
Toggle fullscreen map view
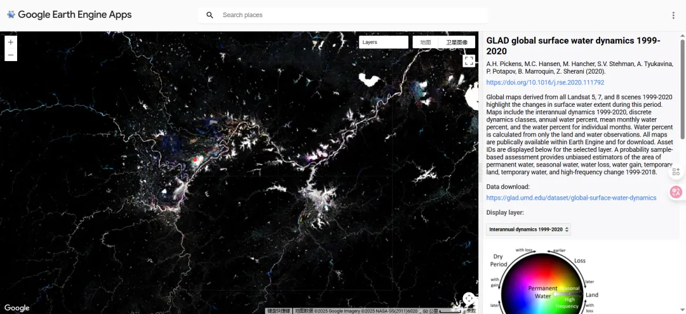click(469, 61)
